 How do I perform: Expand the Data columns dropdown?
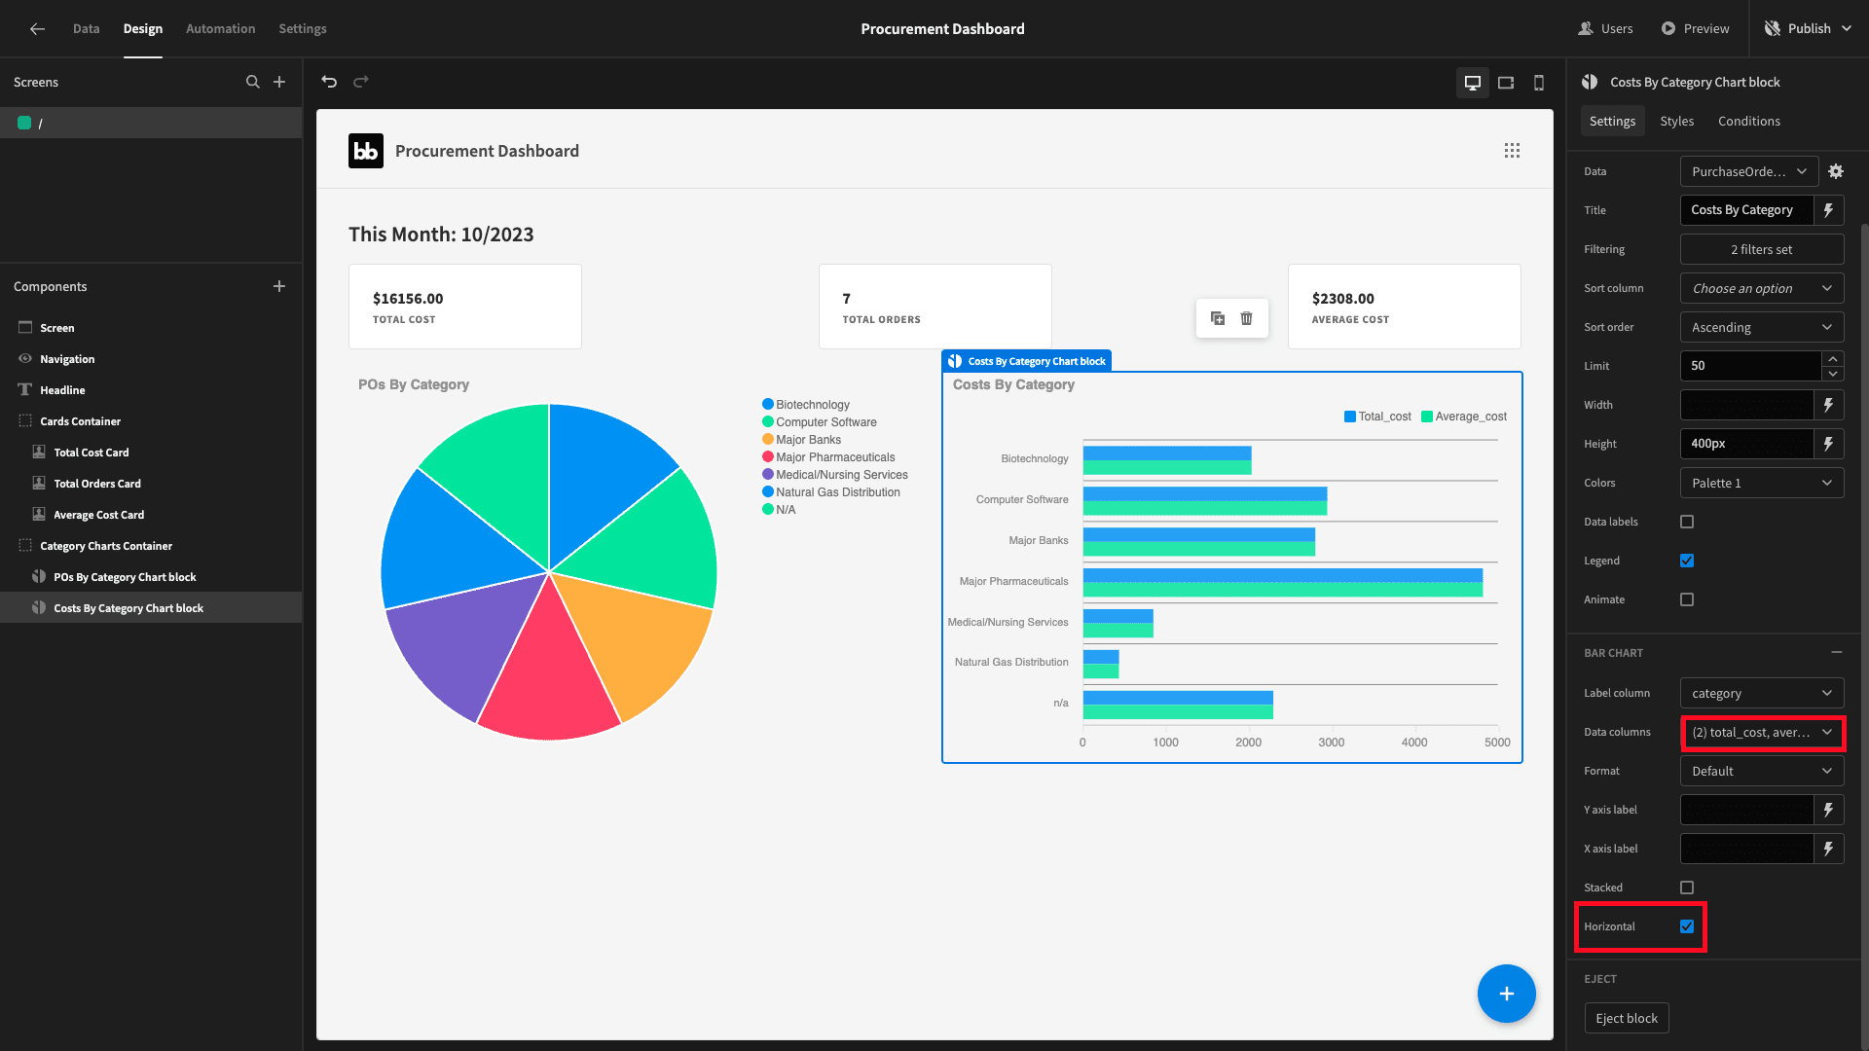click(x=1762, y=732)
